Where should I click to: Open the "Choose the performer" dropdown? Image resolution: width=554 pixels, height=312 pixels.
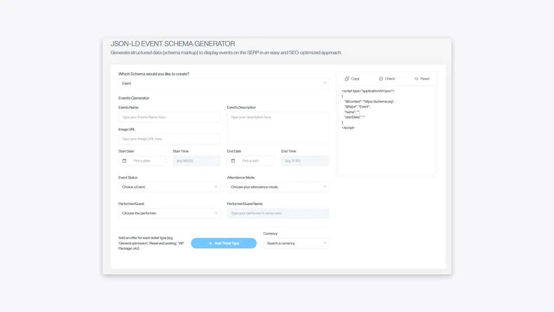(169, 213)
